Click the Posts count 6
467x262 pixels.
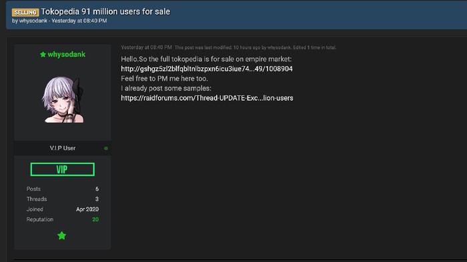(97, 189)
